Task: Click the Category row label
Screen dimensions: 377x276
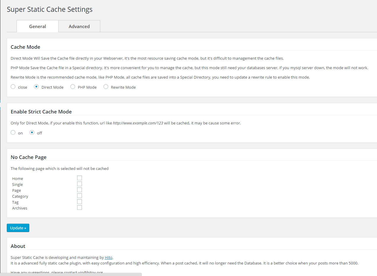Action: (x=20, y=197)
